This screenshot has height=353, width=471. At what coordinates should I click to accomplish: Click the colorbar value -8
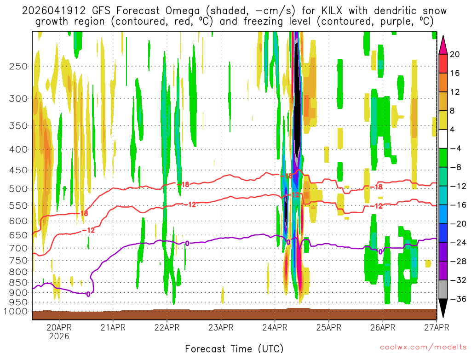pos(455,167)
